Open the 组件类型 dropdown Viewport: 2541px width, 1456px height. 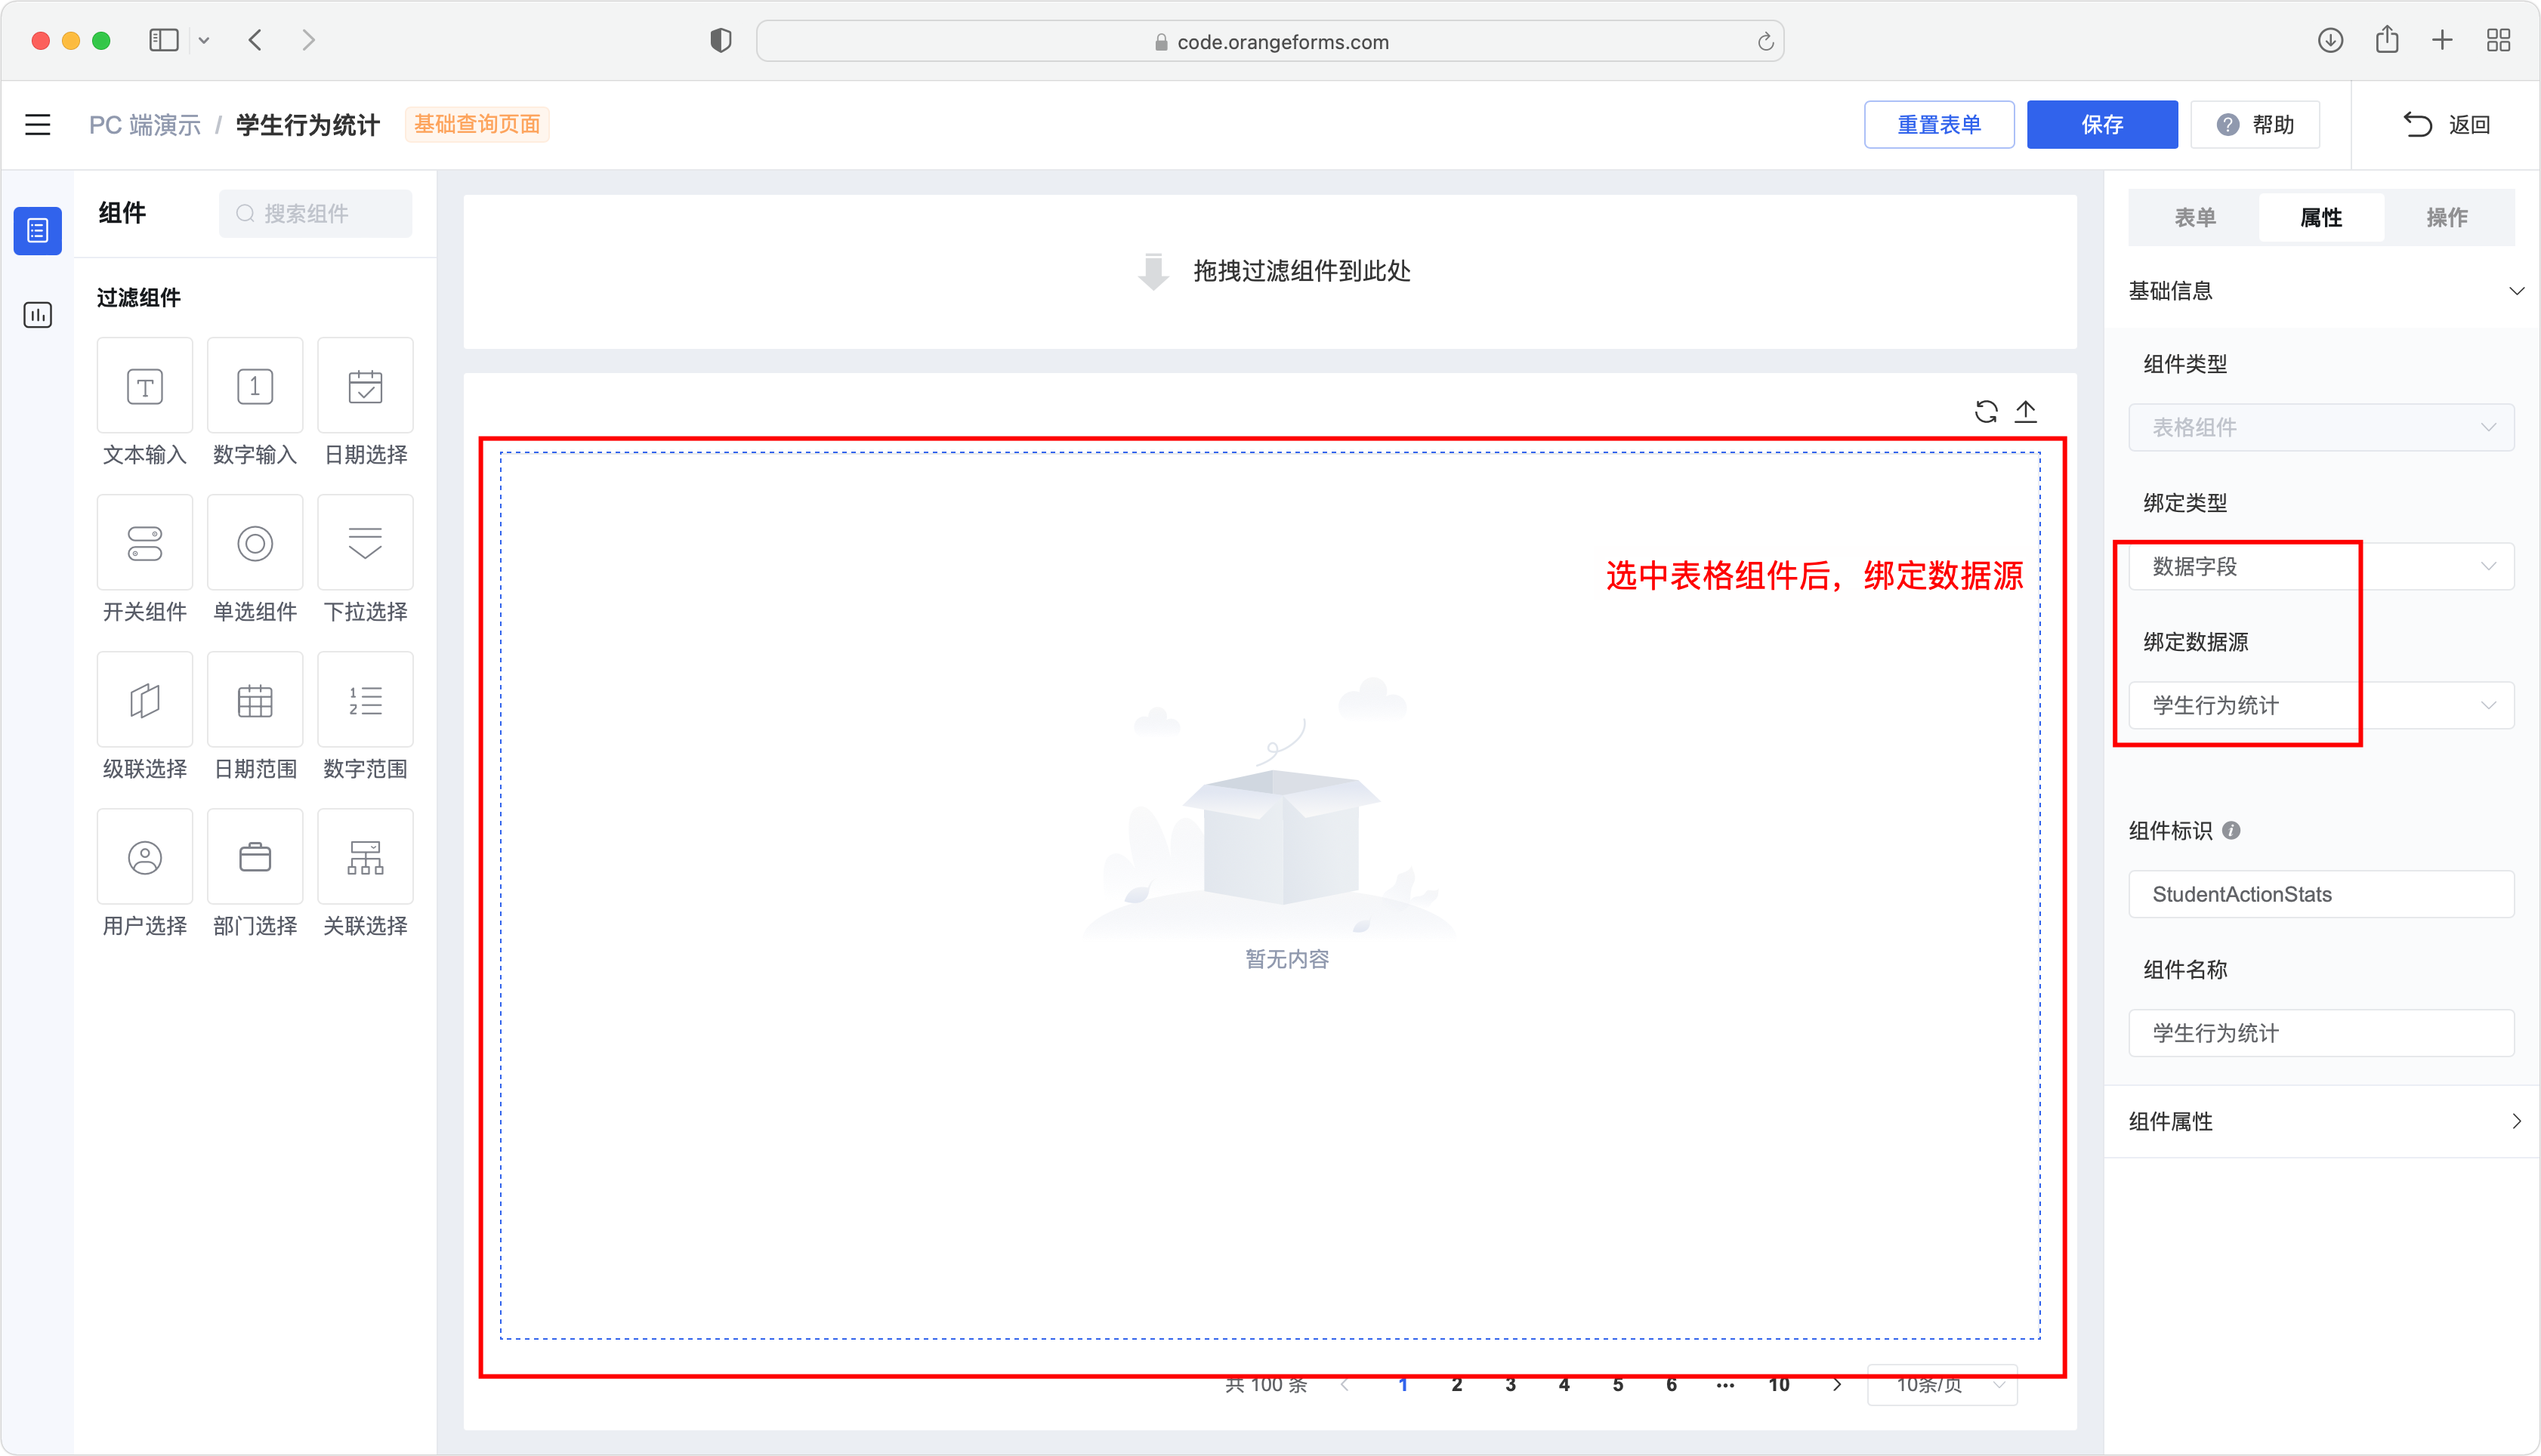pos(2321,427)
